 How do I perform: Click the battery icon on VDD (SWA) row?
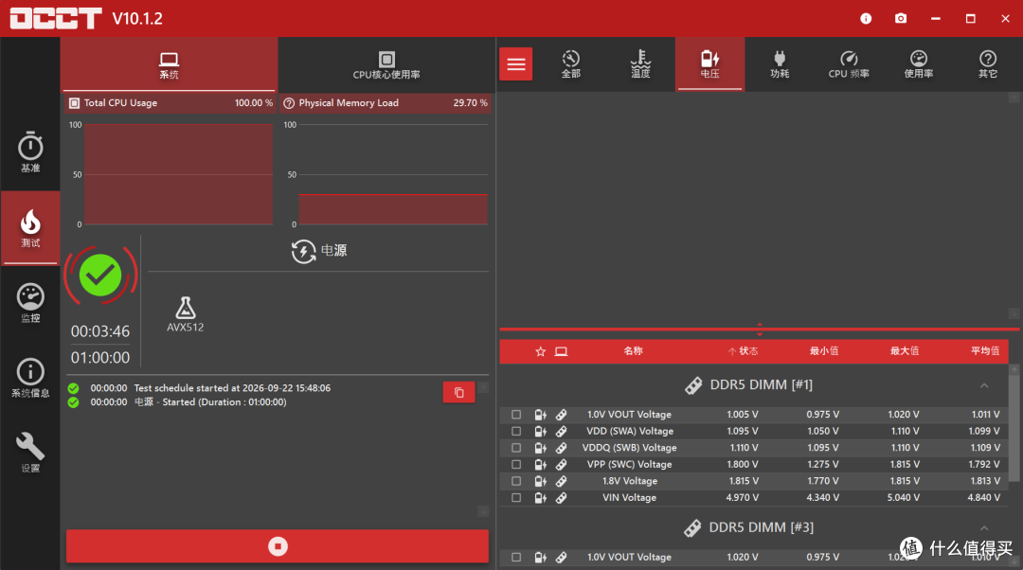540,431
